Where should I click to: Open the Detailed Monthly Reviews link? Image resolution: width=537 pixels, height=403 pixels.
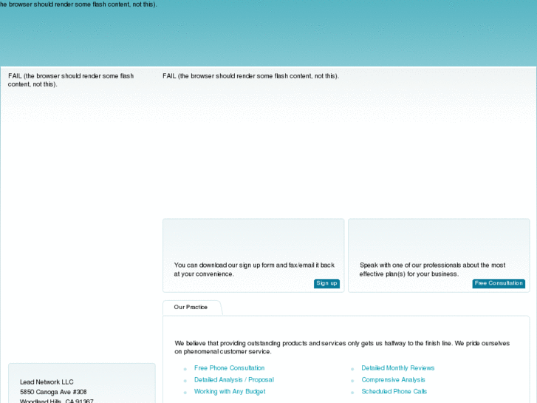click(398, 368)
